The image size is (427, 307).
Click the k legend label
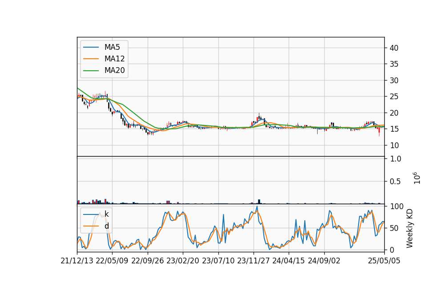[x=106, y=214]
